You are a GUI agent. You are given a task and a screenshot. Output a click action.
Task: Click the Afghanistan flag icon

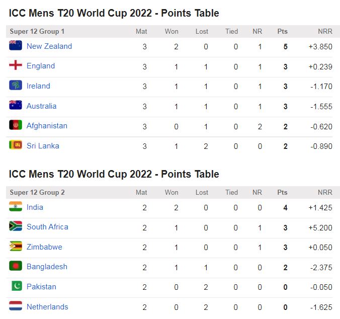pos(16,125)
